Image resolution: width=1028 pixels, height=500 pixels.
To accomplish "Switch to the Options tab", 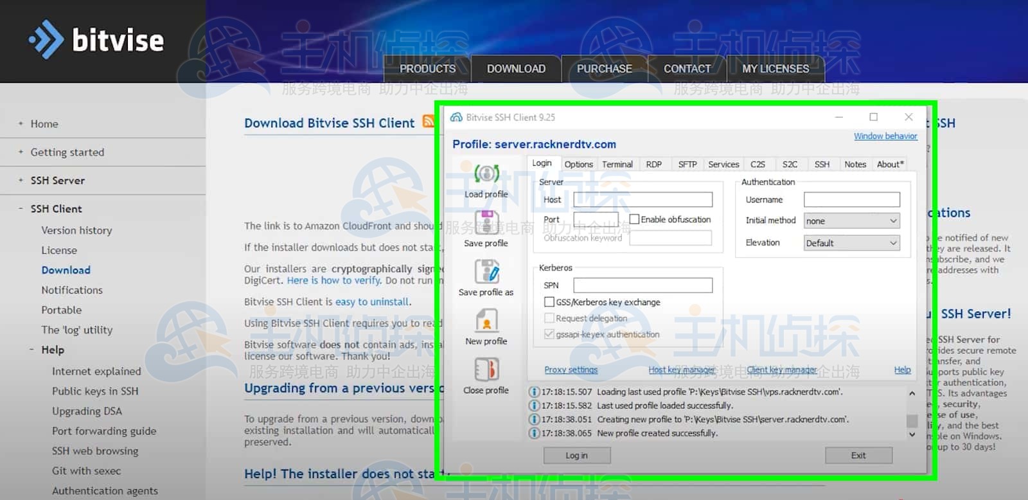I will (x=578, y=165).
